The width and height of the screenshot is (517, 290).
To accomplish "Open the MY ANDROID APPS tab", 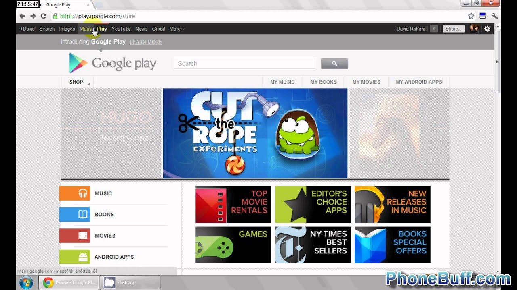I will point(419,82).
